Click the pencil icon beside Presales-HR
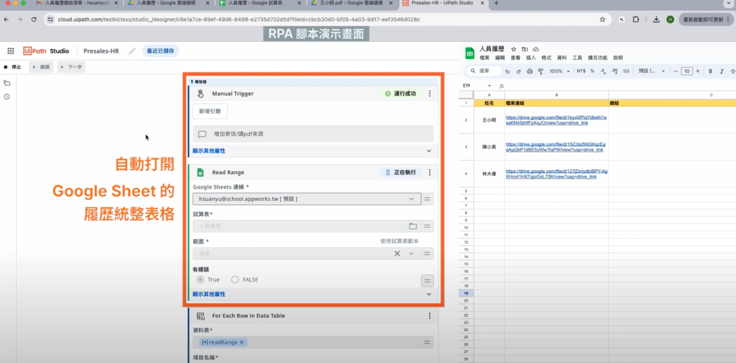 pyautogui.click(x=132, y=51)
